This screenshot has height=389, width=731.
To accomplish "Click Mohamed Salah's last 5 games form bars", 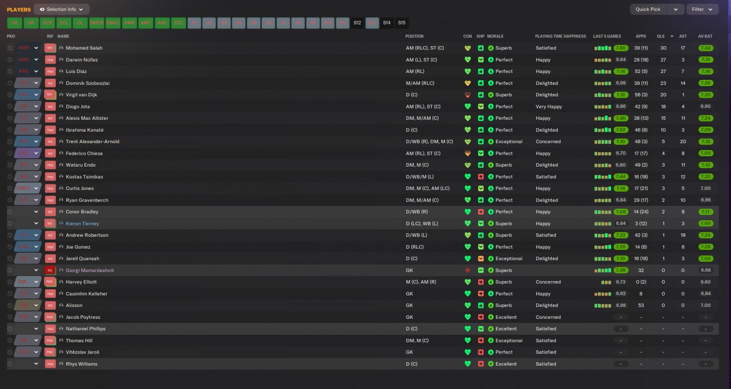I will point(603,48).
